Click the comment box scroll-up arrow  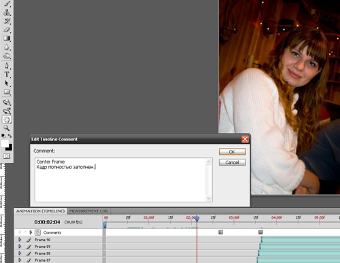[209, 161]
